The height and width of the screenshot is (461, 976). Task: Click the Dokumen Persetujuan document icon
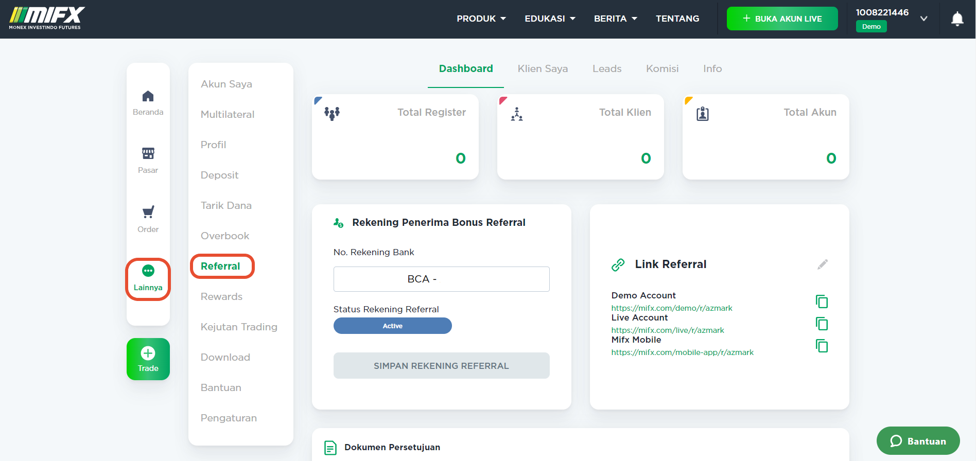[330, 448]
